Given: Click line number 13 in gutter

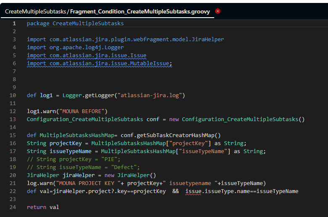Looking at the screenshot, I should click(13, 119).
